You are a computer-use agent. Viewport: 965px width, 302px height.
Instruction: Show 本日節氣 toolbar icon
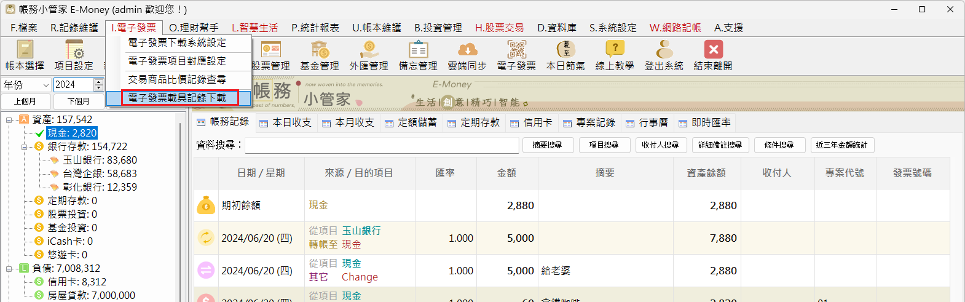[565, 55]
